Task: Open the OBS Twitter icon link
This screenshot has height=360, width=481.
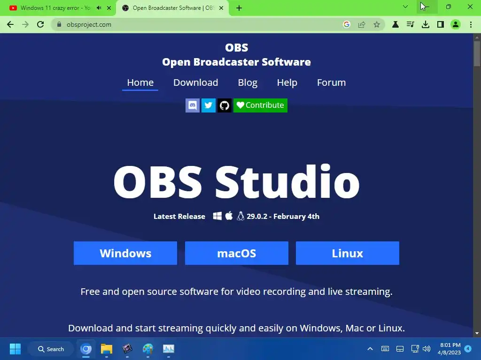Action: pos(209,105)
